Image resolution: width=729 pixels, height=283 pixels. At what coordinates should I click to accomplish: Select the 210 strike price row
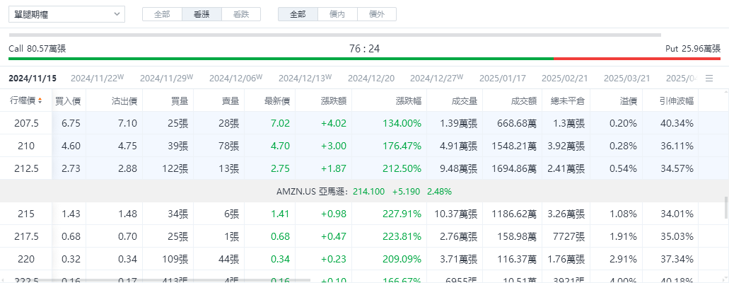click(26, 146)
